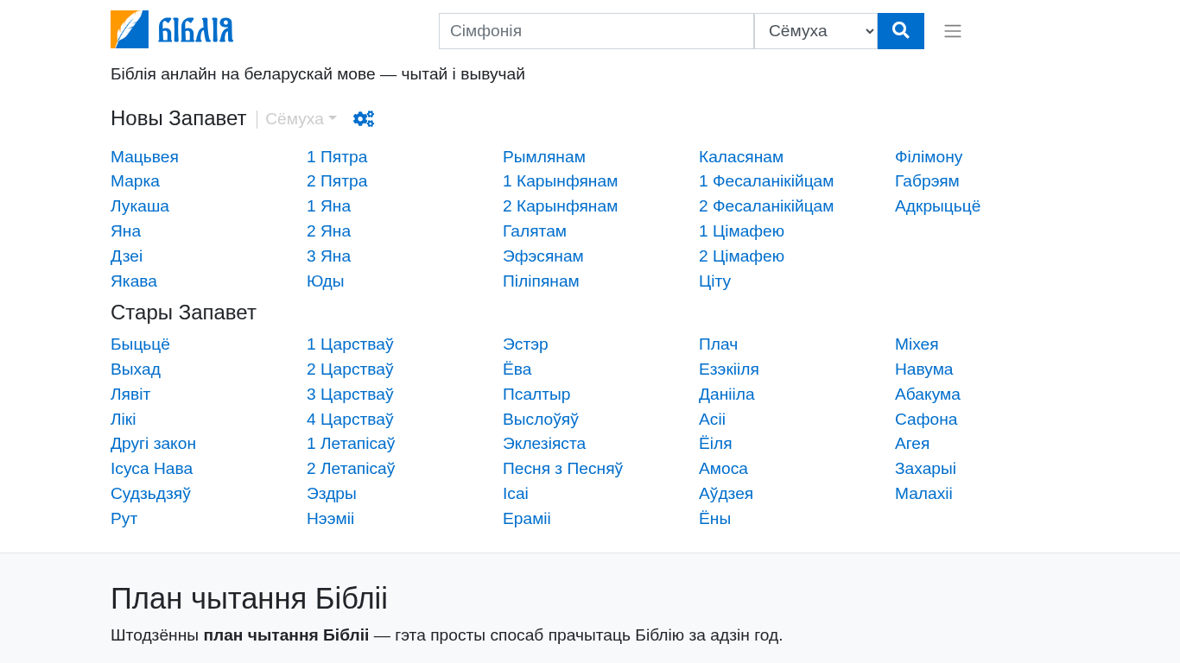The width and height of the screenshot is (1180, 663).
Task: Open the book Мацьвея
Action: point(144,157)
